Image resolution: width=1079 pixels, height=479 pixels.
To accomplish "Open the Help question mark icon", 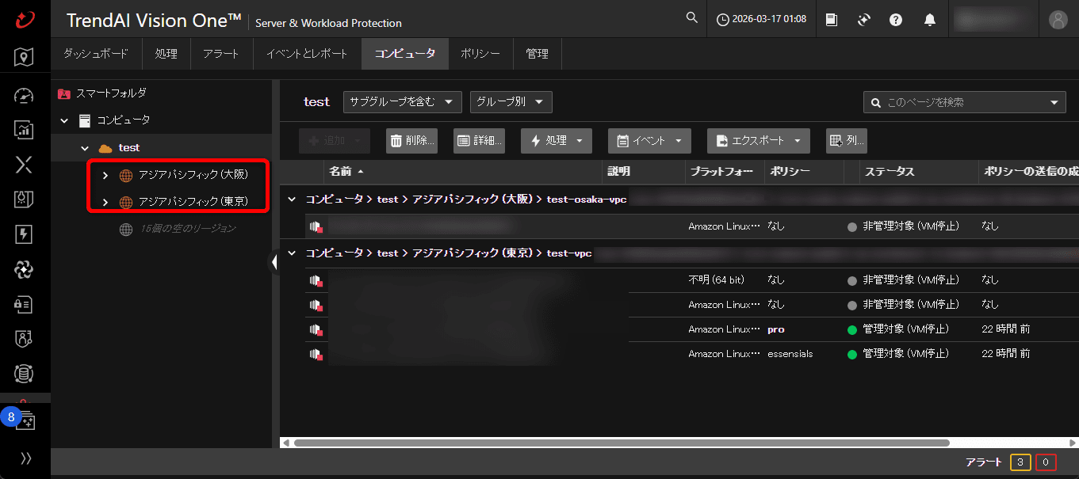I will click(895, 18).
